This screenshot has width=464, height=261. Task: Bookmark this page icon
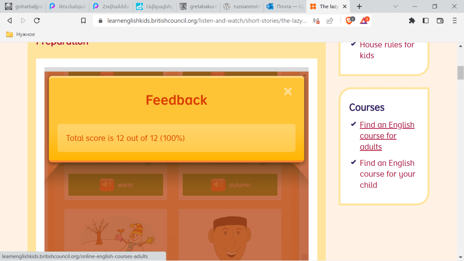click(x=83, y=20)
